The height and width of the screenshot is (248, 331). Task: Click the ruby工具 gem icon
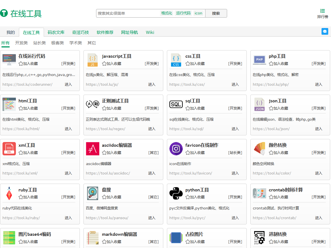point(9,193)
